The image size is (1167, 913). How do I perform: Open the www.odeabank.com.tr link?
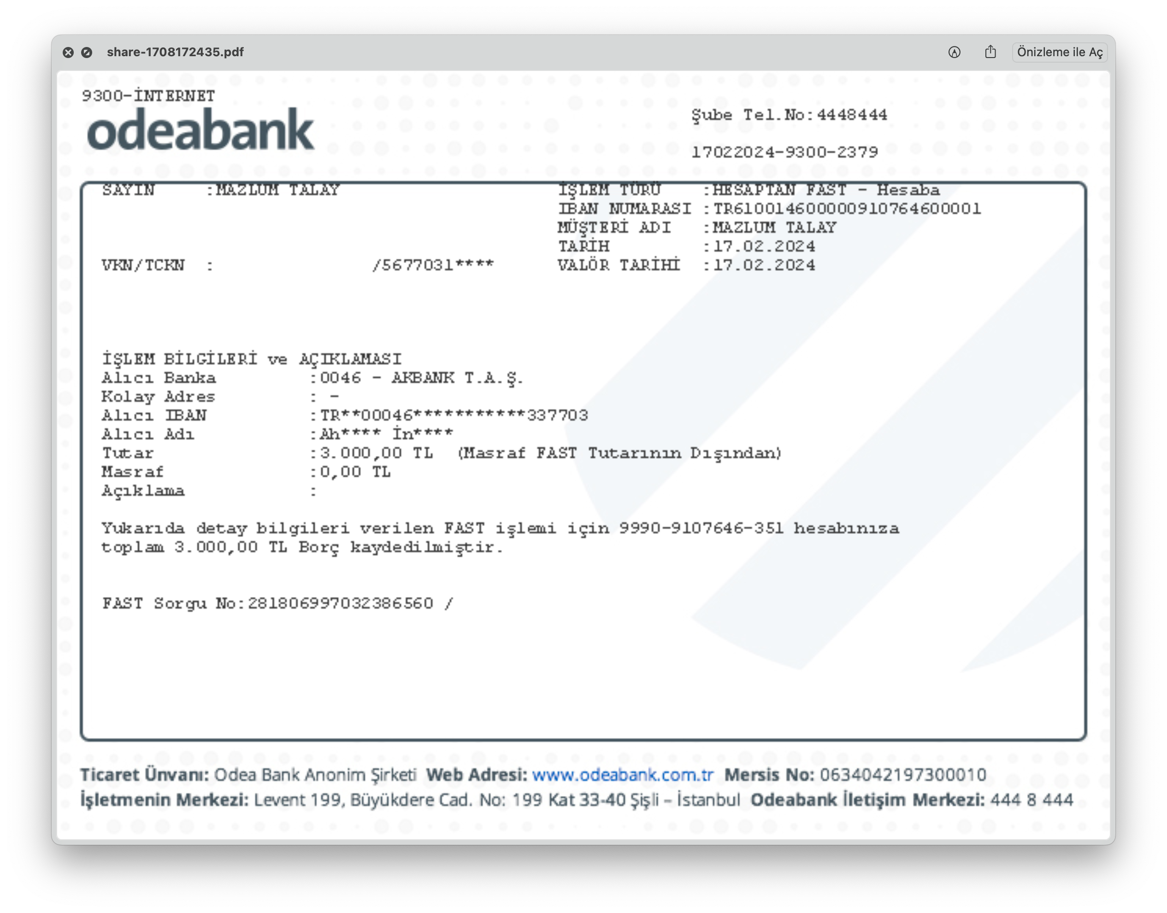coord(623,774)
